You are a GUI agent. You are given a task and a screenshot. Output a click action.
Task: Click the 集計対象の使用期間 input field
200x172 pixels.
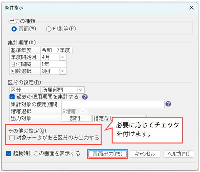tap(113, 104)
